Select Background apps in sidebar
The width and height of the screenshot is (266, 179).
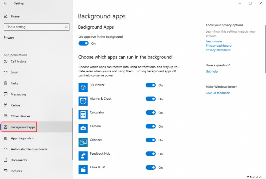[x=36, y=127]
